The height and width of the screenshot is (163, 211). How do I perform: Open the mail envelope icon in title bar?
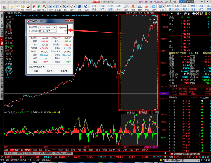166,2
